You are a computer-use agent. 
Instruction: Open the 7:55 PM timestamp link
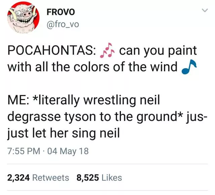click(24, 151)
